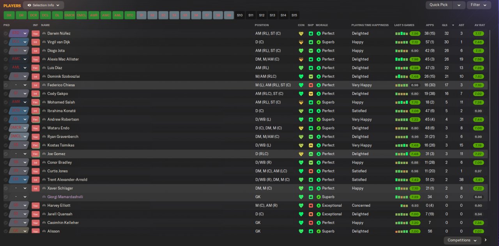Image resolution: width=499 pixels, height=246 pixels.
Task: Click the Vac info badge next to Darwin Núñez
Action: pyautogui.click(x=35, y=33)
